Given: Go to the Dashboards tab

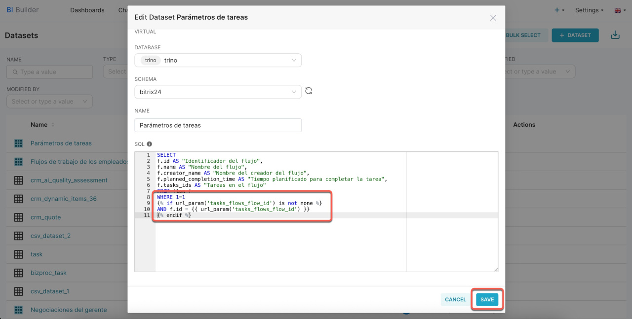Looking at the screenshot, I should [87, 10].
